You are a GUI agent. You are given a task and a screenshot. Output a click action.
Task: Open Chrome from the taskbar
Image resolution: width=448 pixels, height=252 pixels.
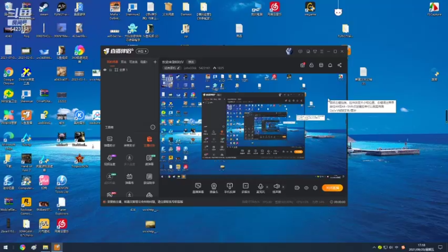click(x=22, y=247)
